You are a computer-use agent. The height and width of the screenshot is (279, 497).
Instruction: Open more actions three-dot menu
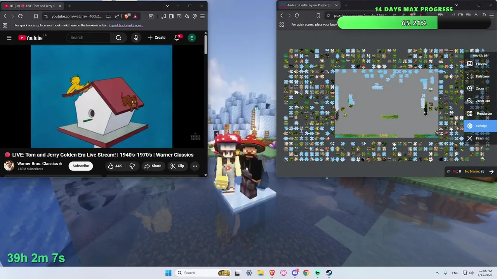pyautogui.click(x=195, y=166)
